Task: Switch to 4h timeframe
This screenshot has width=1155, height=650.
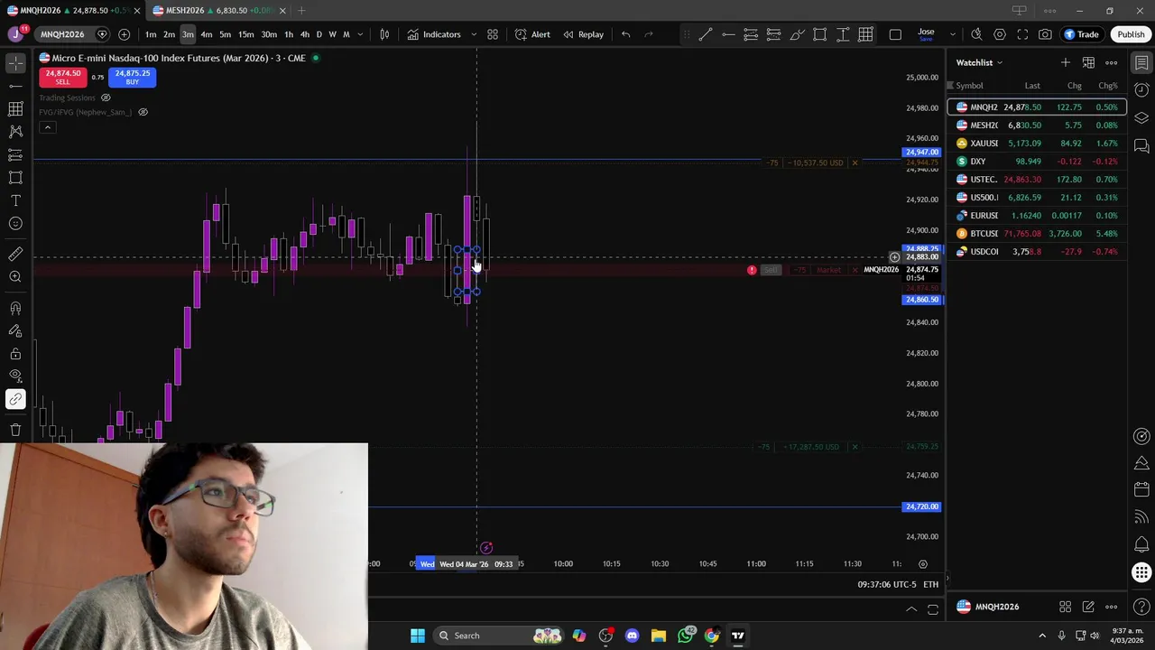Action: 305,34
